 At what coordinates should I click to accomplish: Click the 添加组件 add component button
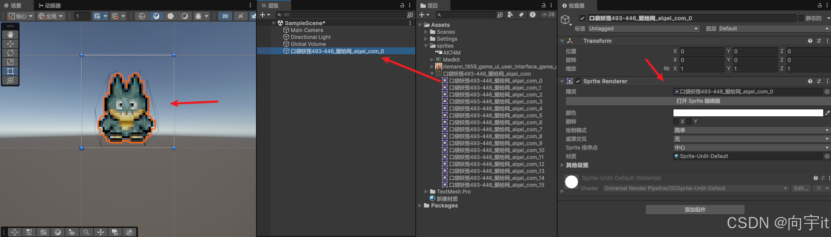pyautogui.click(x=695, y=210)
